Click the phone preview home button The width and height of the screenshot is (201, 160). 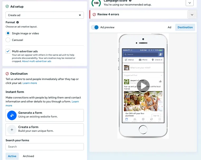pos(143,130)
